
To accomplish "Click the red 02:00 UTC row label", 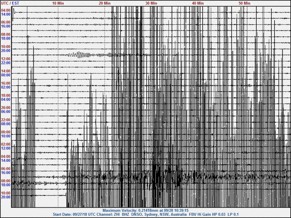I will tap(5, 144).
